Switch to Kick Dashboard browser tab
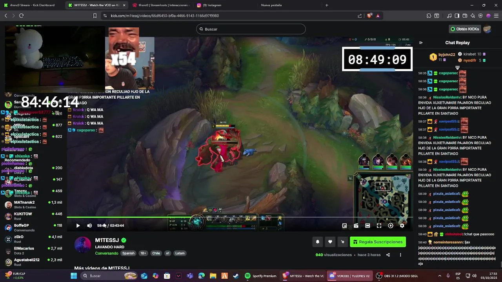502x282 pixels. tap(32, 5)
